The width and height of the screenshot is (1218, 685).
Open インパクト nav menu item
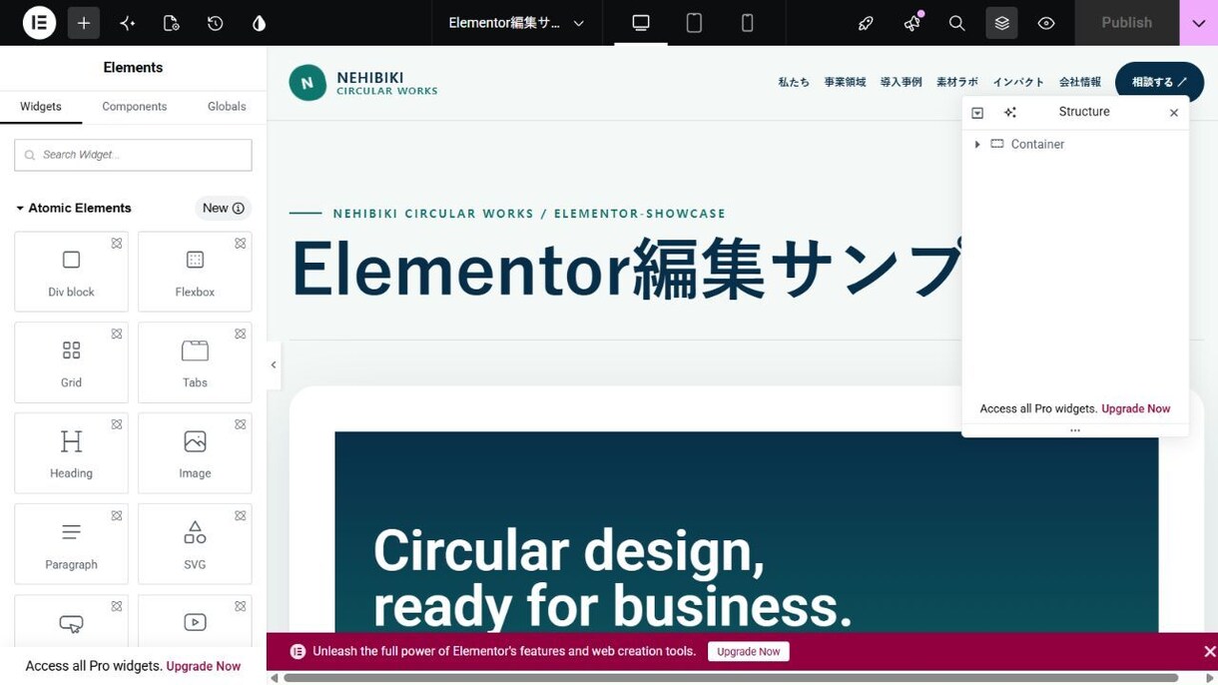pyautogui.click(x=1018, y=82)
